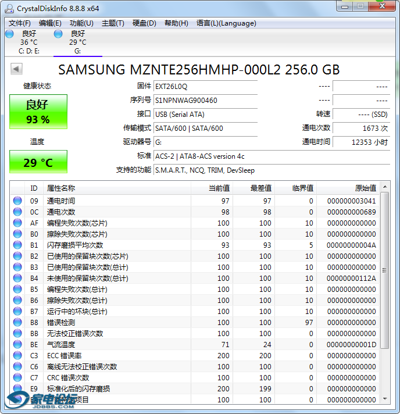
Task: Click status orb of row C7 CRC 错误次数
Action: tap(17, 377)
